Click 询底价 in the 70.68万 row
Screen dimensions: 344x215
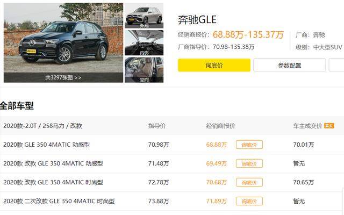click(249, 182)
